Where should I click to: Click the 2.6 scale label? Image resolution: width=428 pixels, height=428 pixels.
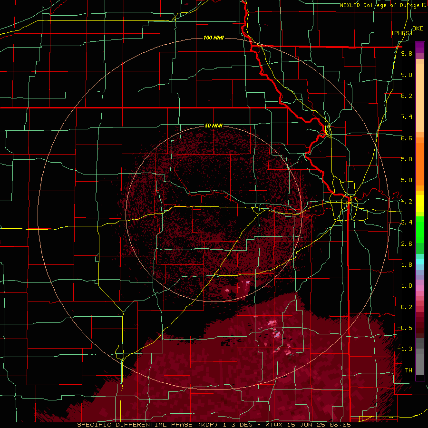click(407, 244)
